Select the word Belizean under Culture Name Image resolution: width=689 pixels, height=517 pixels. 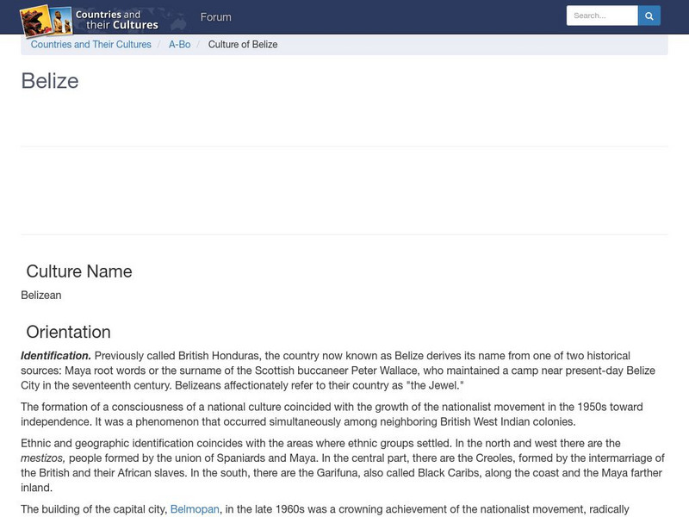click(x=40, y=294)
